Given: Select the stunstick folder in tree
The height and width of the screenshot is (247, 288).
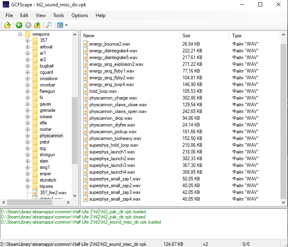Looking at the screenshot, I should (x=47, y=180).
